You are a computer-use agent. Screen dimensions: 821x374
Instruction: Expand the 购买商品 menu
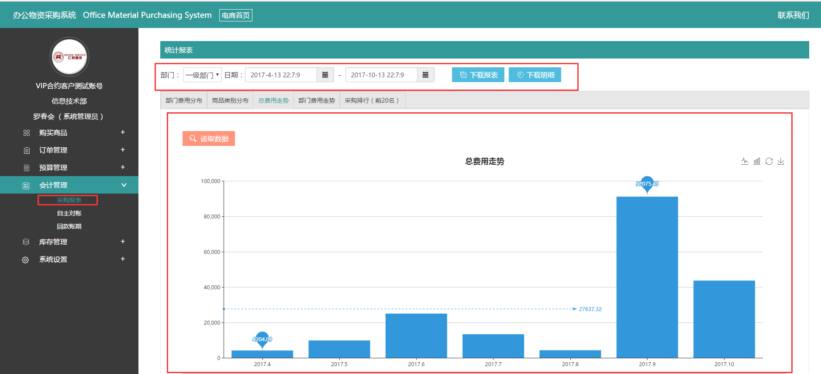[x=123, y=132]
